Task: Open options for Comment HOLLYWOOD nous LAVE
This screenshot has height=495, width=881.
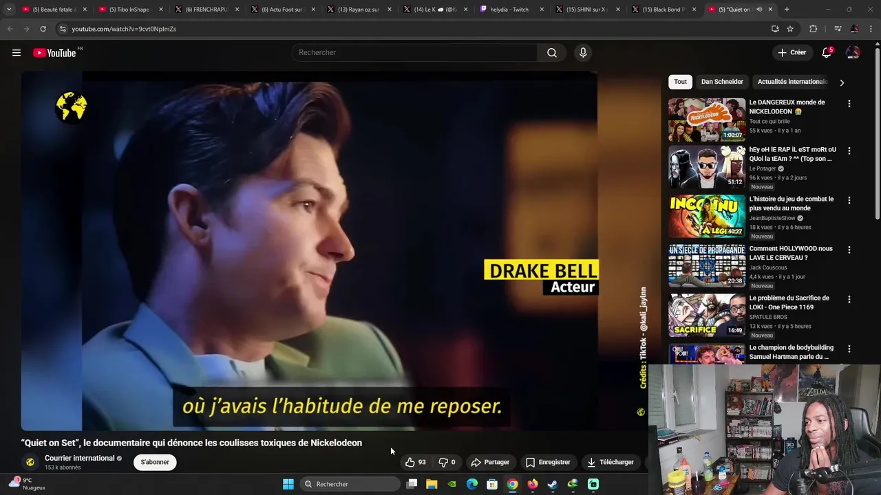Action: 849,250
